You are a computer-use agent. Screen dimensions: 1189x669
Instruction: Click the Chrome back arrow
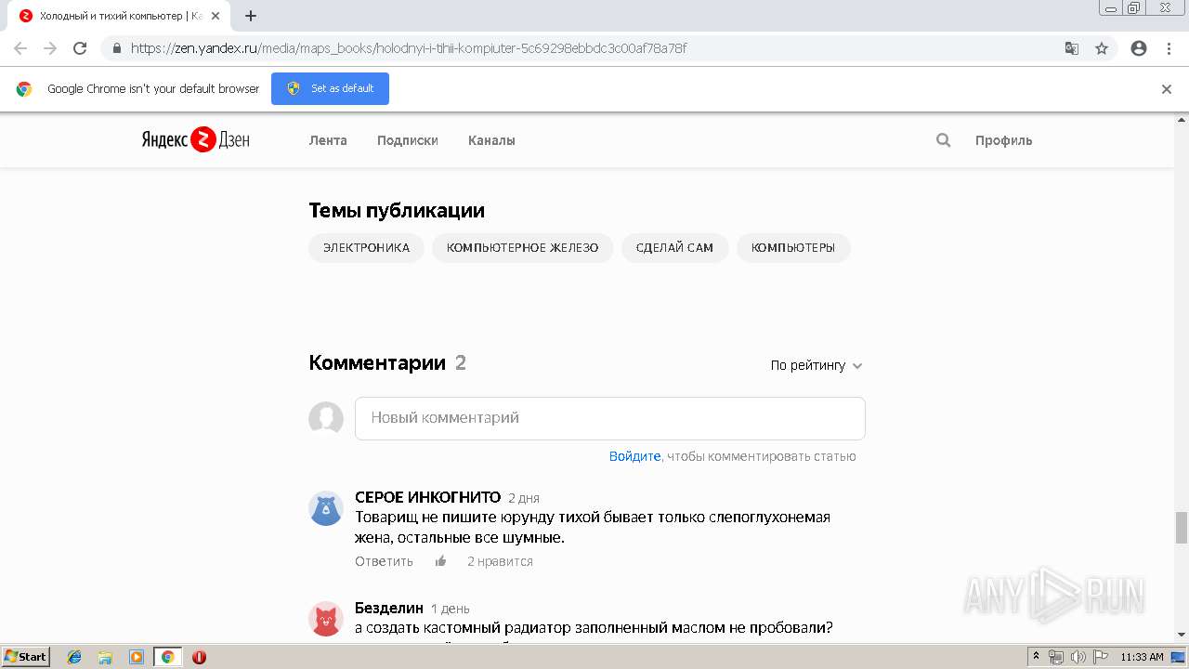click(20, 48)
